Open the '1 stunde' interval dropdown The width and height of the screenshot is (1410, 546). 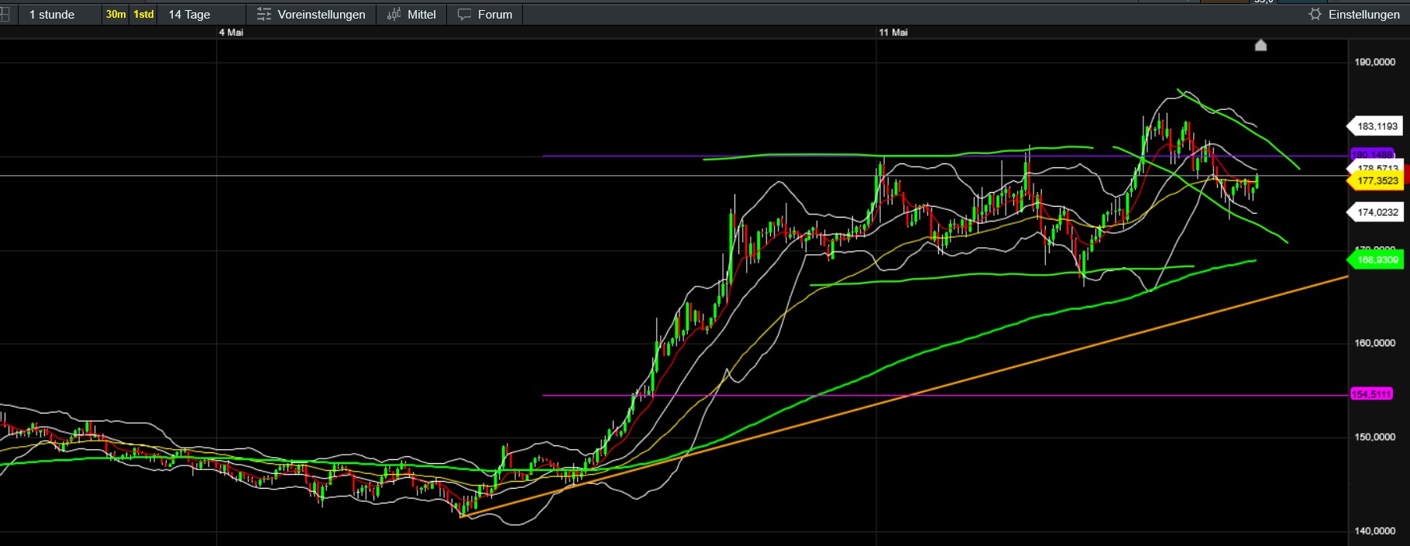pyautogui.click(x=60, y=14)
